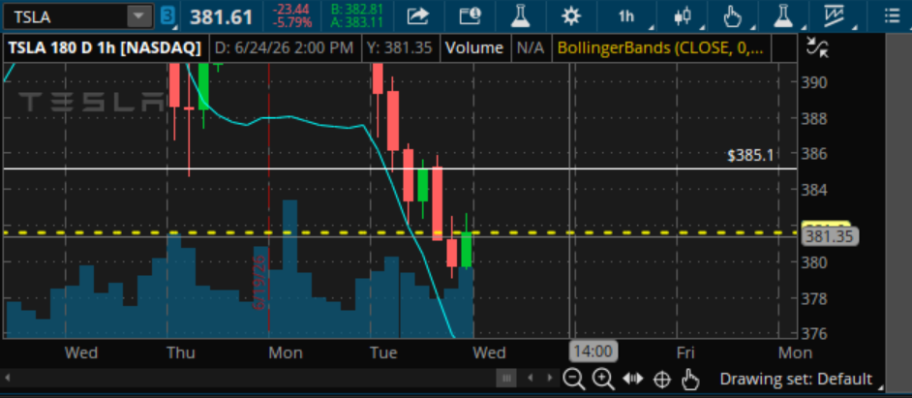
Task: Click the 376 price axis label
Action: point(814,335)
